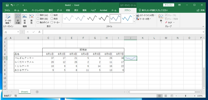
Task: Select the 縦棒 column sparkline type
Action: pyautogui.click(x=25, y=19)
